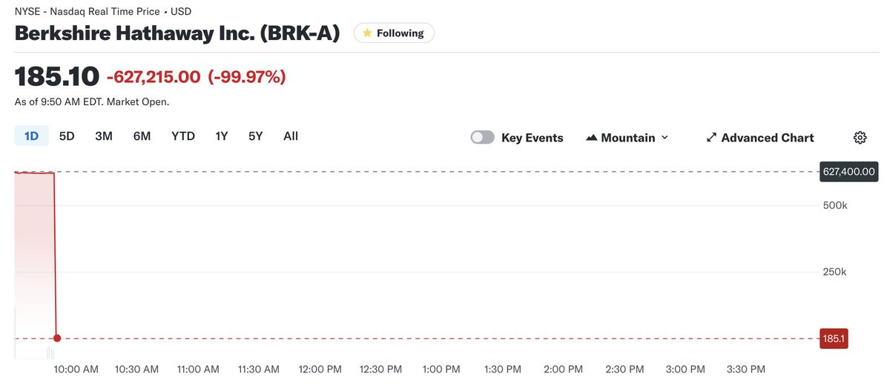Click the red current price dot on chart
Image resolution: width=890 pixels, height=391 pixels.
click(57, 338)
